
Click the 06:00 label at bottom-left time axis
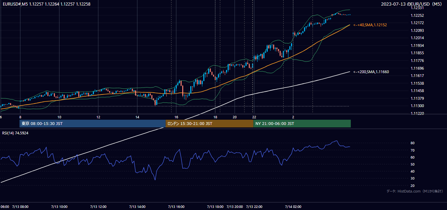coord(5,206)
